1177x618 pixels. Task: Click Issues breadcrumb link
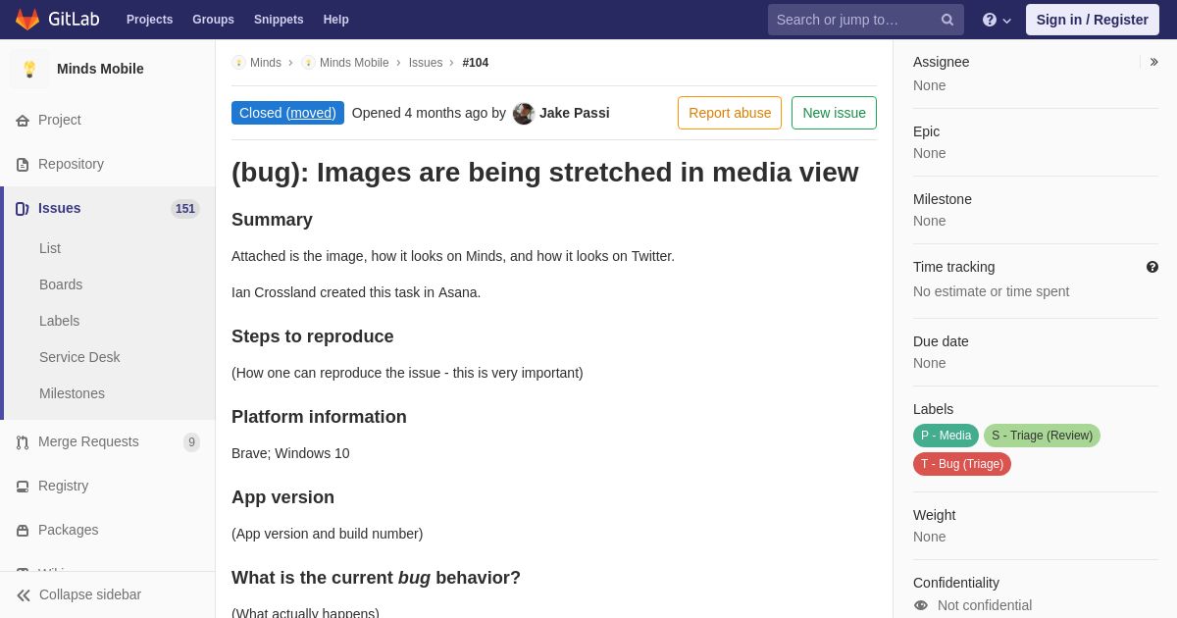(426, 63)
